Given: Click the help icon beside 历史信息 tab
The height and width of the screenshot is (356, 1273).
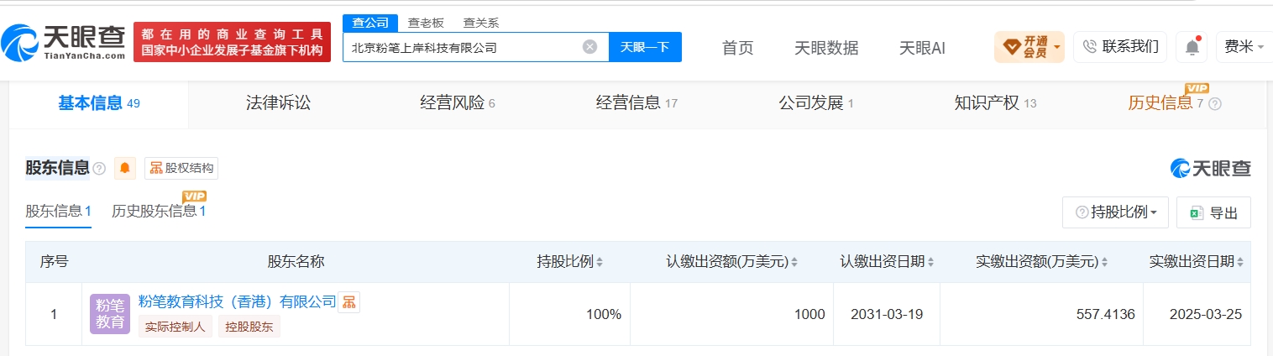Looking at the screenshot, I should pyautogui.click(x=1214, y=104).
